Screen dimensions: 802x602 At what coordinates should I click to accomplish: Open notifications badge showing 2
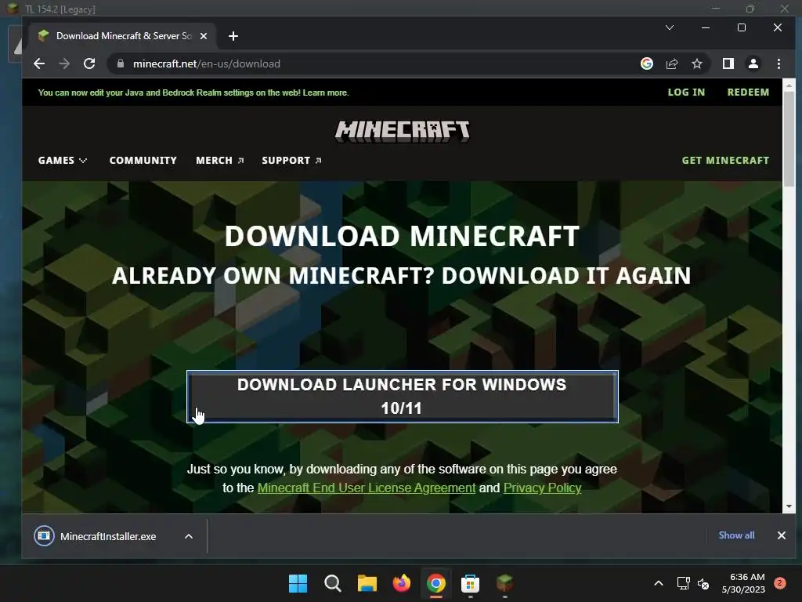(779, 583)
